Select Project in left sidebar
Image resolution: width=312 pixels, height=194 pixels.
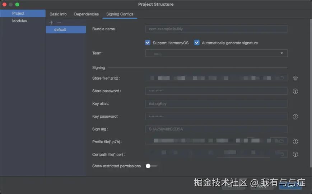[x=23, y=13]
